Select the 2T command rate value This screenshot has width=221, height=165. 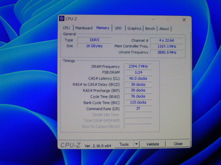(x=138, y=109)
